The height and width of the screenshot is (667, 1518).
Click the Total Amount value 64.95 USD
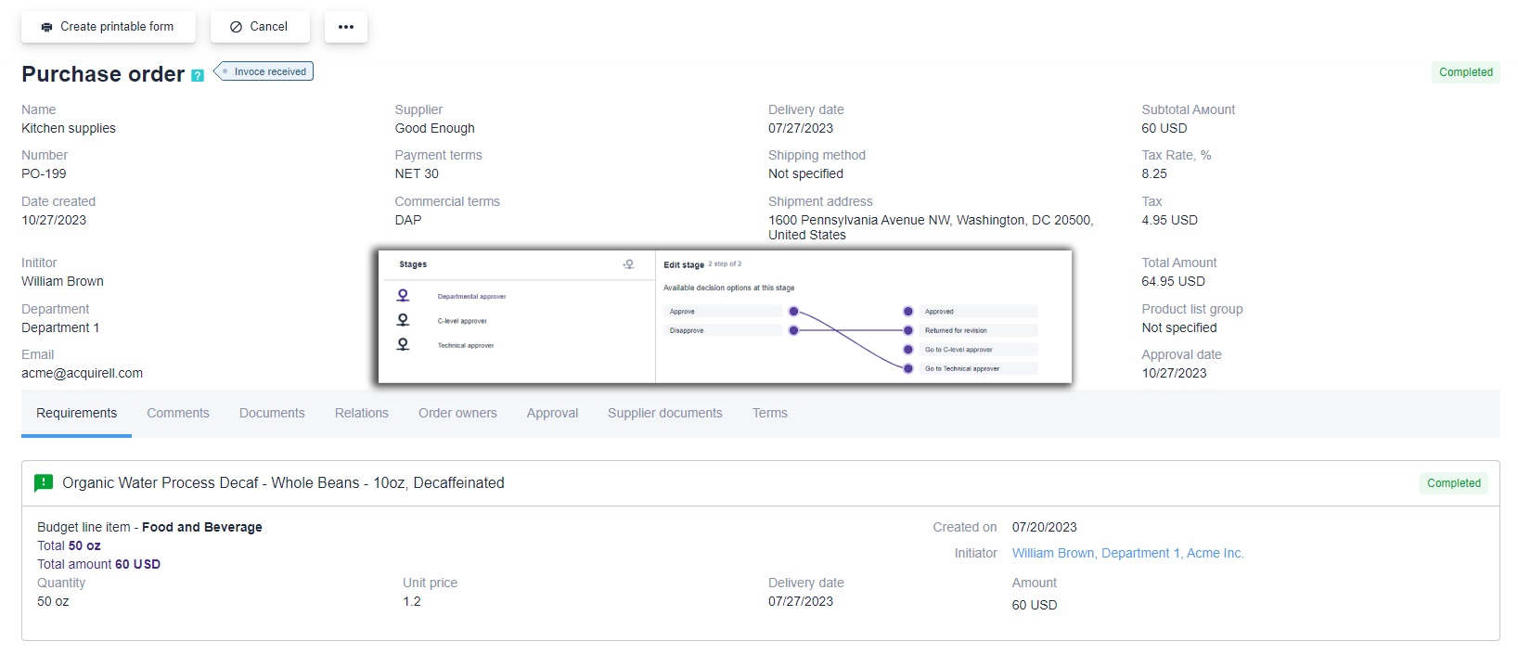click(x=1173, y=282)
